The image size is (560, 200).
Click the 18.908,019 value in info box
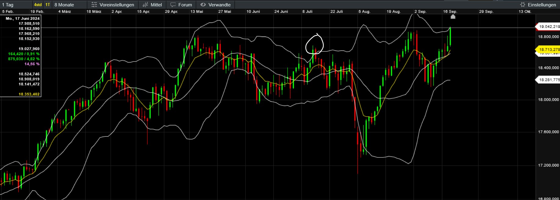point(29,79)
